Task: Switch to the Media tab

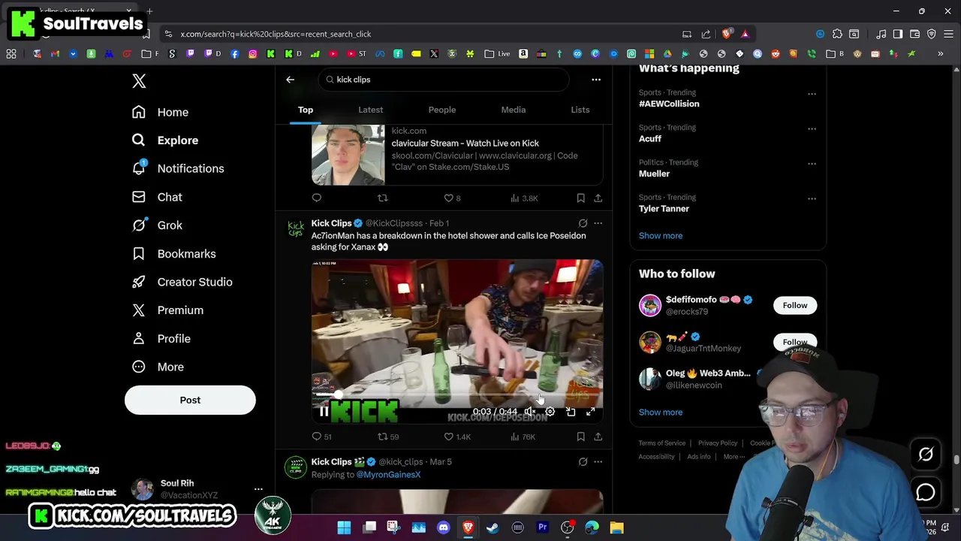Action: pos(514,110)
